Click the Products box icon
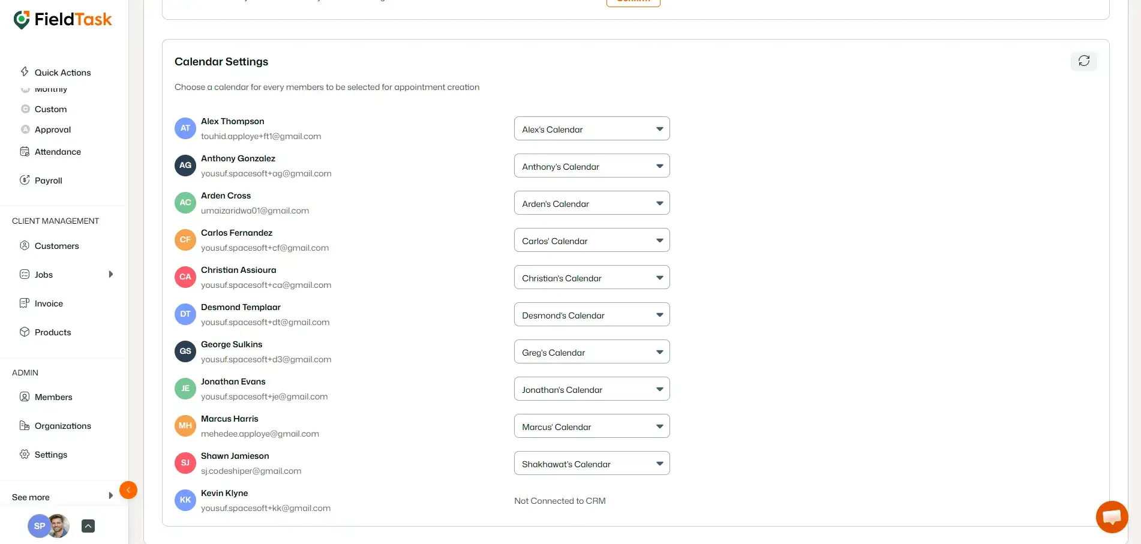 (25, 332)
